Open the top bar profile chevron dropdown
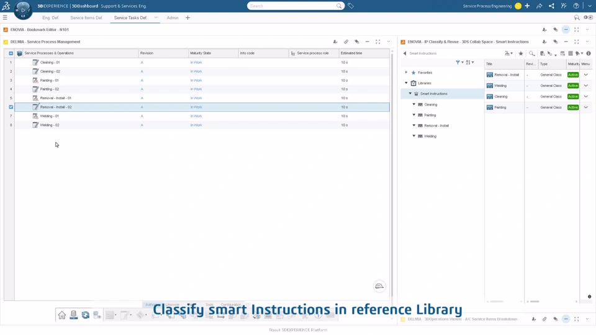Image resolution: width=596 pixels, height=335 pixels. [x=590, y=6]
